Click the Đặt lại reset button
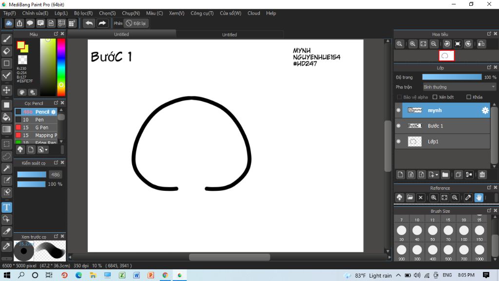The image size is (499, 281). tap(136, 23)
